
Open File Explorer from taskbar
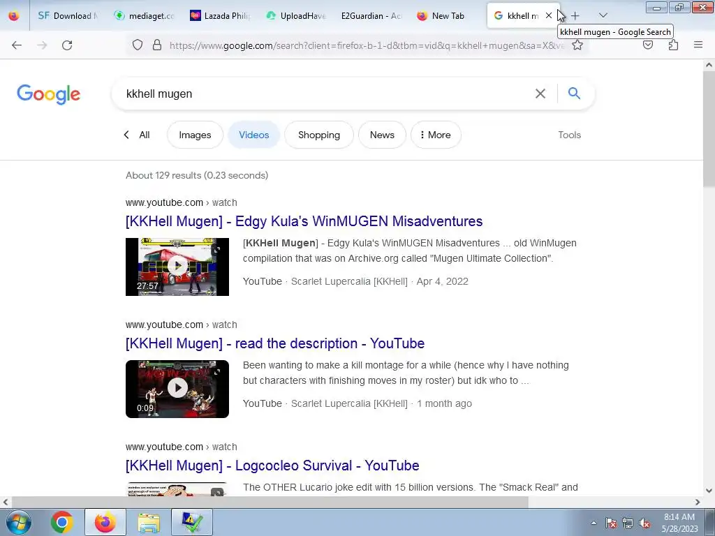[149, 522]
